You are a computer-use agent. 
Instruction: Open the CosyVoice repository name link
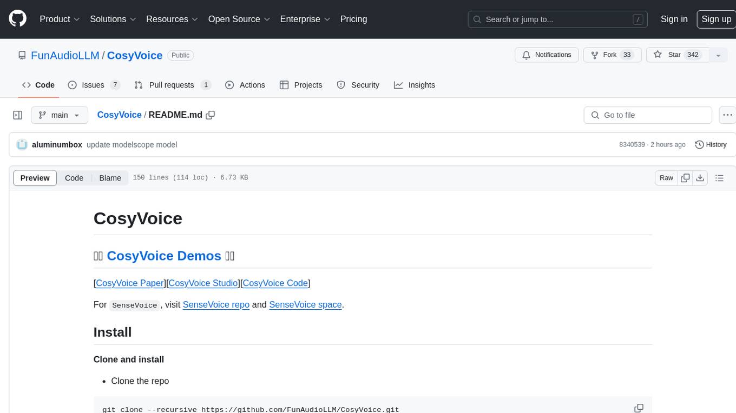[135, 55]
